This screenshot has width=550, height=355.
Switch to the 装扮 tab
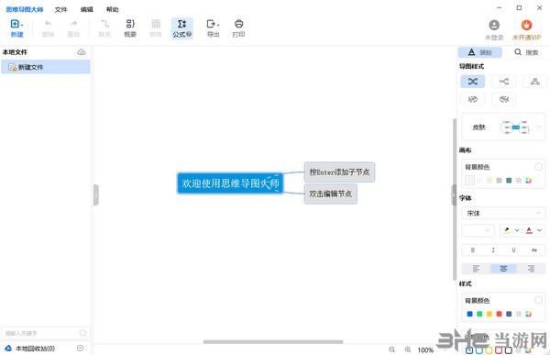[x=479, y=52]
